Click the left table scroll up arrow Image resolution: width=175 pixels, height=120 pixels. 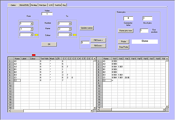coord(94,59)
